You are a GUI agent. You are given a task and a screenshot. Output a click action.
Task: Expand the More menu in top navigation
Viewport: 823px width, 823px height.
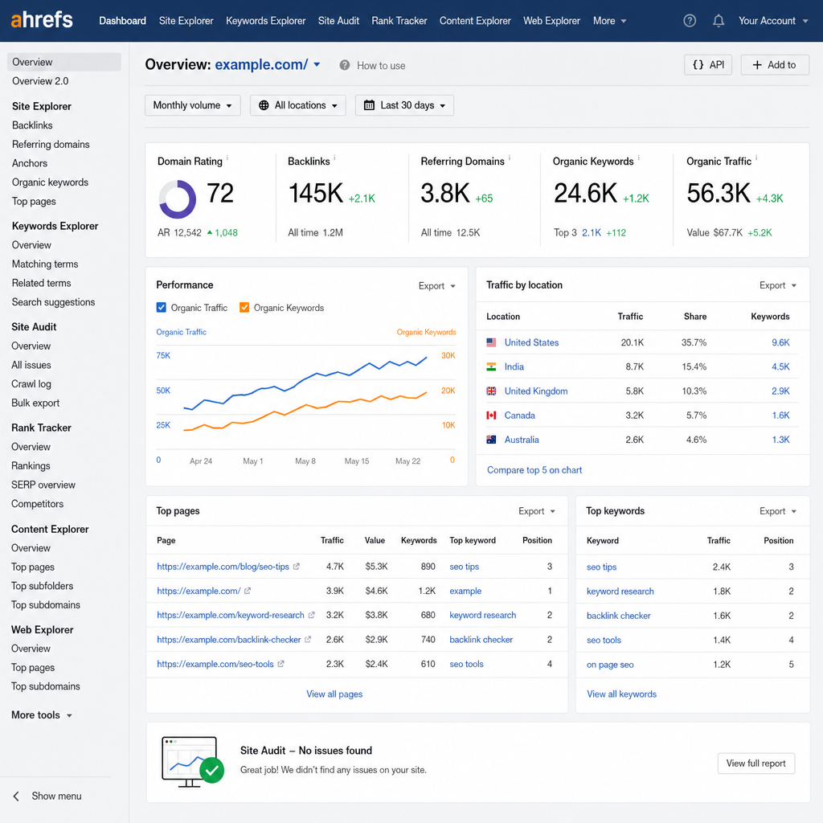point(610,21)
